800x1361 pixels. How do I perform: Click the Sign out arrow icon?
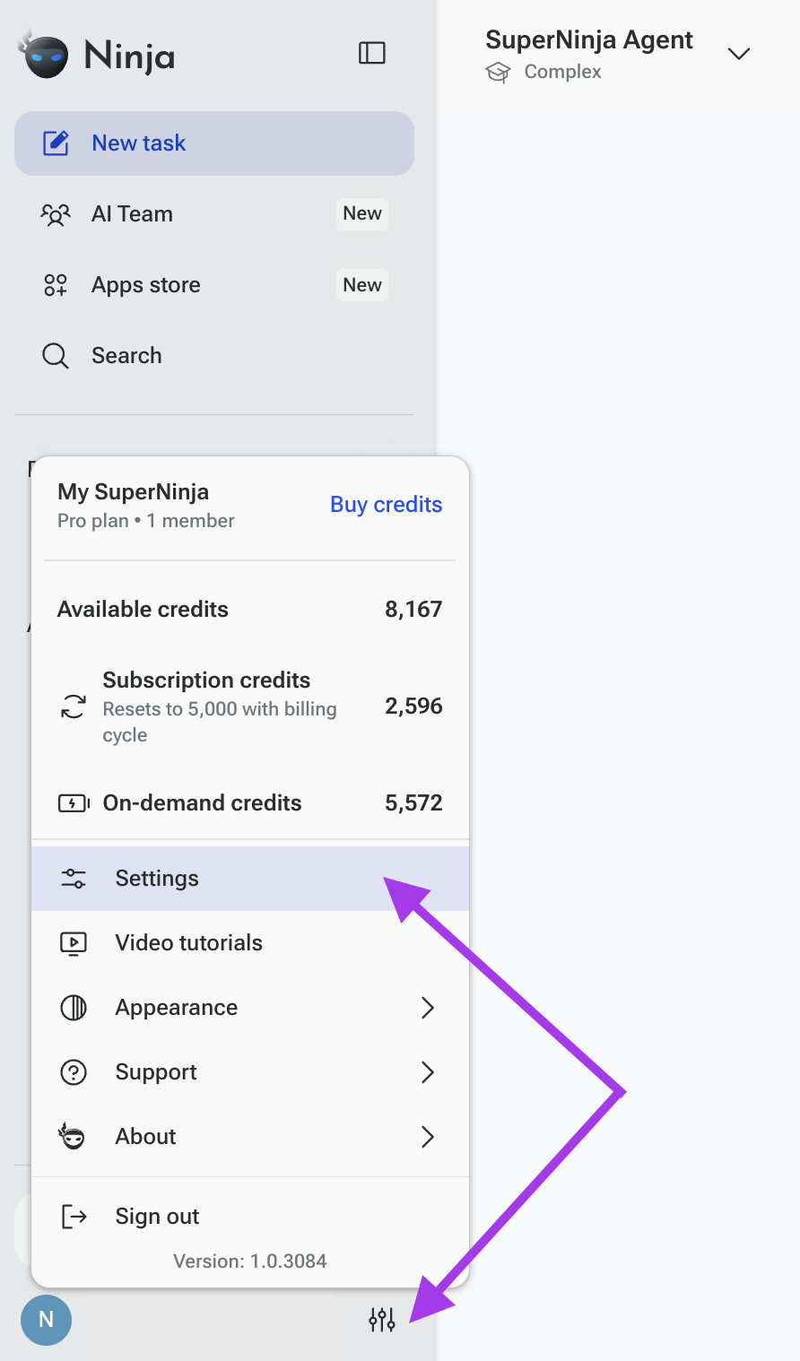(x=74, y=1217)
